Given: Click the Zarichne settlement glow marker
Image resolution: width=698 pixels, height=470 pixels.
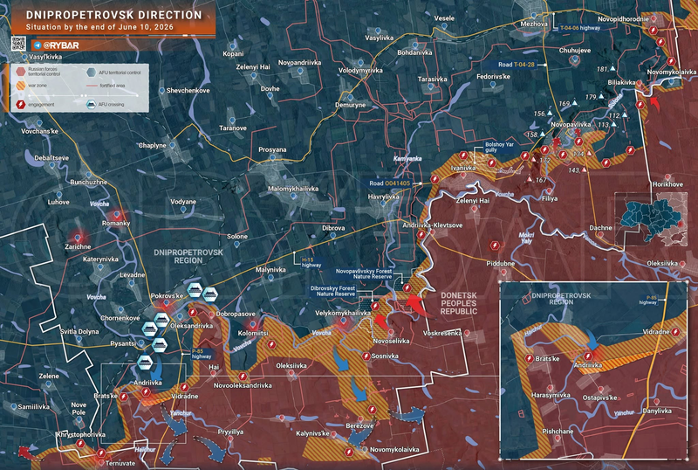Looking at the screenshot, I should click(x=78, y=238).
